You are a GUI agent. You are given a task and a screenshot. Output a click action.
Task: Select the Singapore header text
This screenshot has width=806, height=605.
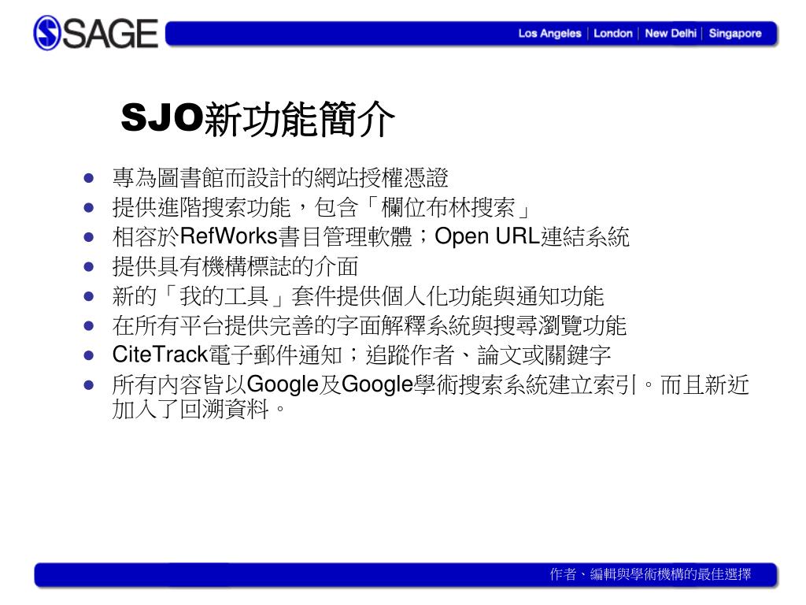click(735, 33)
